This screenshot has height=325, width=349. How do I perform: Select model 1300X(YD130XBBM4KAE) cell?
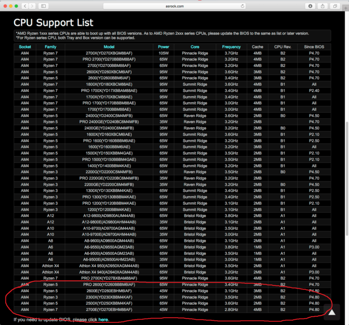tap(109, 191)
